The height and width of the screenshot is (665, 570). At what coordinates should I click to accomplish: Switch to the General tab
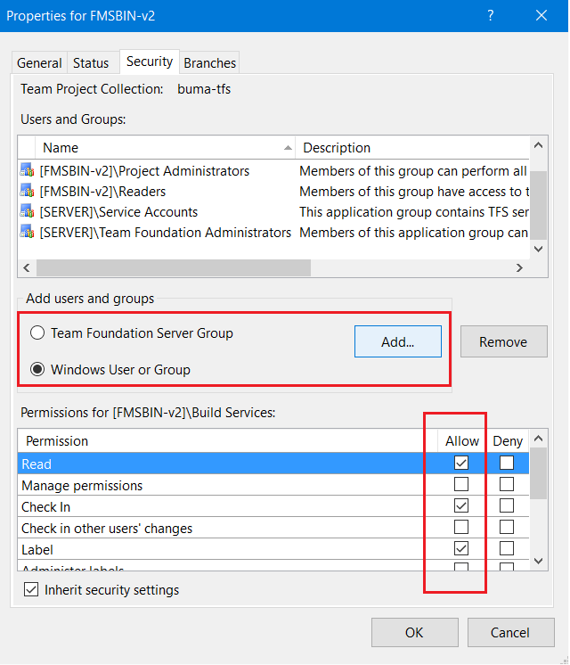[x=39, y=63]
